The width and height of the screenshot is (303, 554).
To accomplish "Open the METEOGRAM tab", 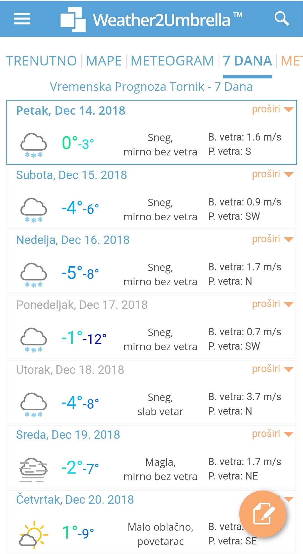I will [x=172, y=61].
